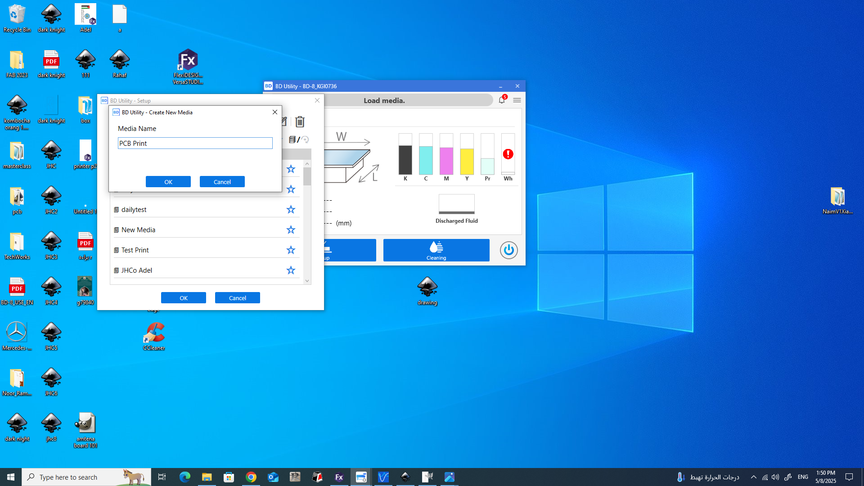Open the volume control in system tray
The image size is (864, 486).
775,477
